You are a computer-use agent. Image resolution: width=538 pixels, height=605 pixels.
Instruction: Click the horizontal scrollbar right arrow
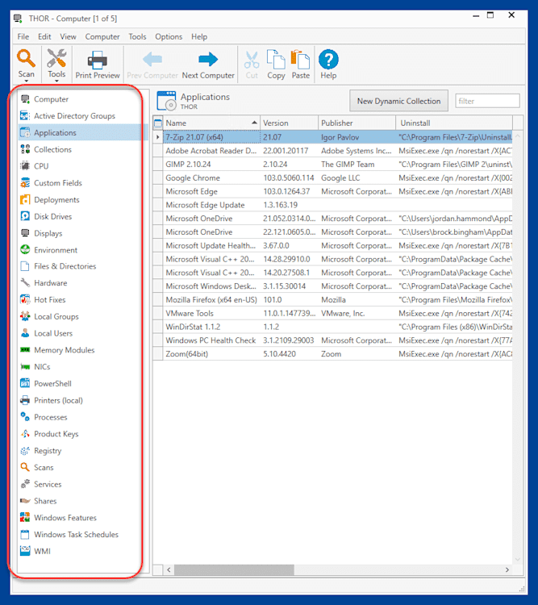507,570
